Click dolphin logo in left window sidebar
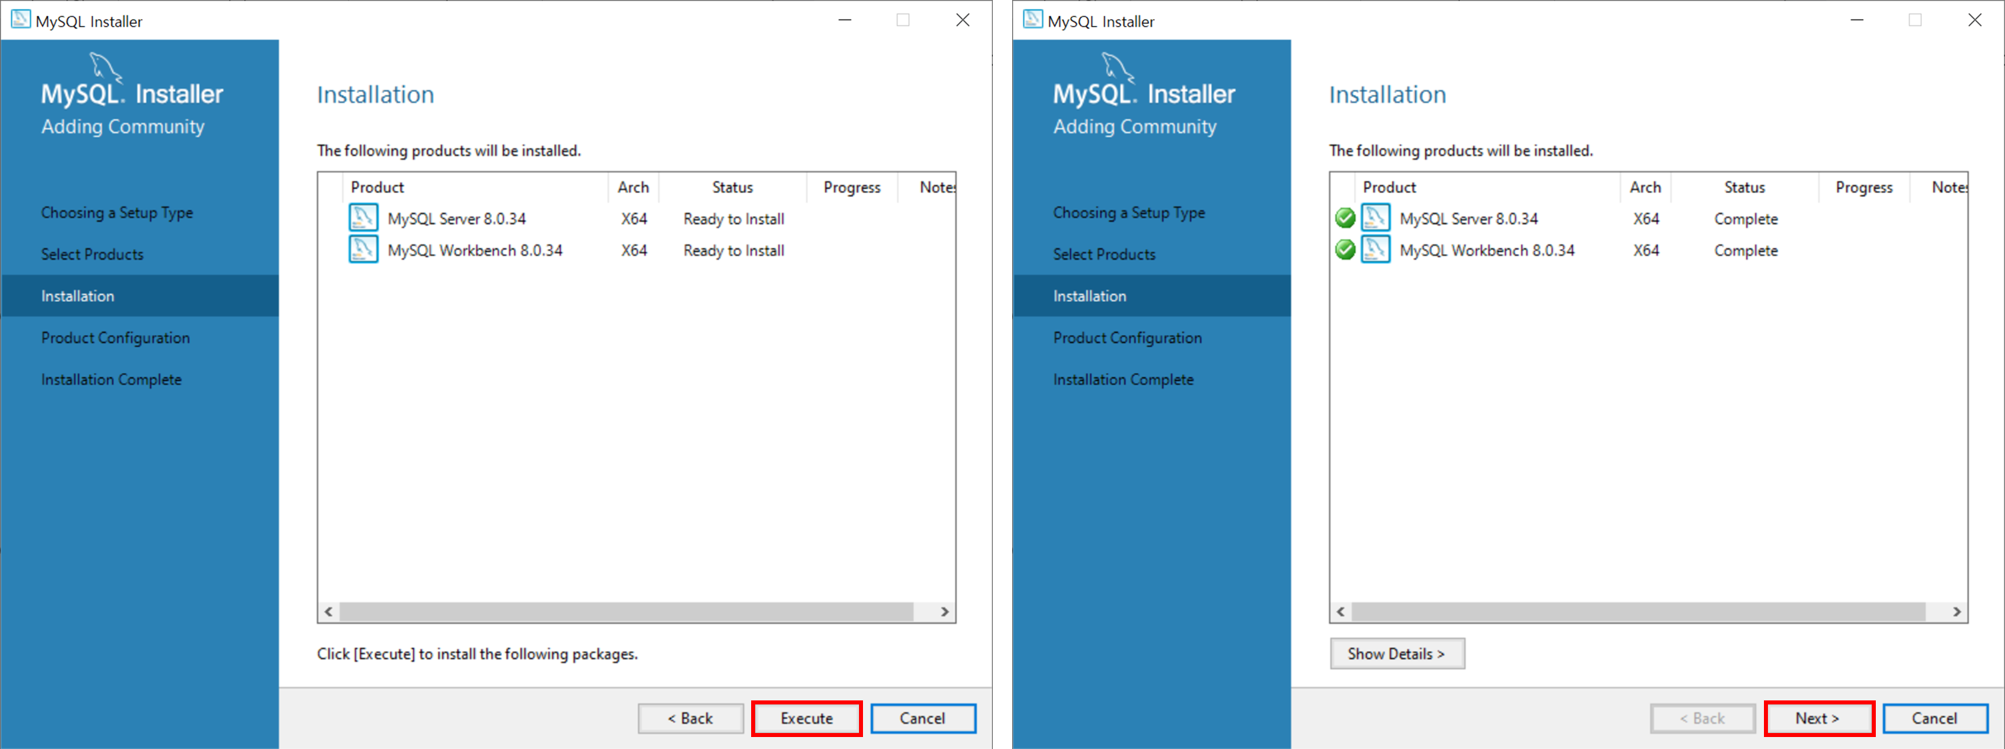Image resolution: width=2005 pixels, height=749 pixels. (106, 68)
